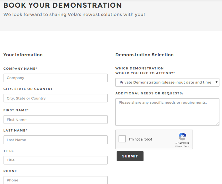Click the Demonstration Selection heading
The width and height of the screenshot is (222, 184).
pos(144,55)
